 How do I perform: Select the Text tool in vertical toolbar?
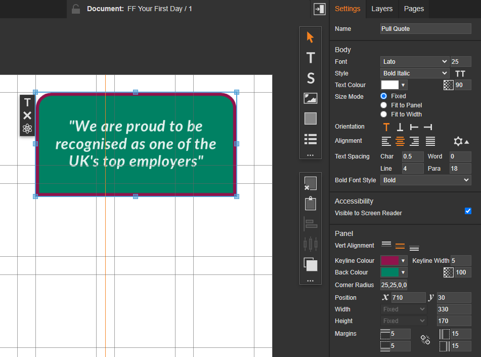pyautogui.click(x=311, y=58)
